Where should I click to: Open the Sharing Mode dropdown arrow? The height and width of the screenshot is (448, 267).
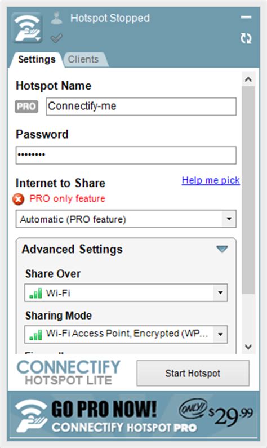pos(220,334)
